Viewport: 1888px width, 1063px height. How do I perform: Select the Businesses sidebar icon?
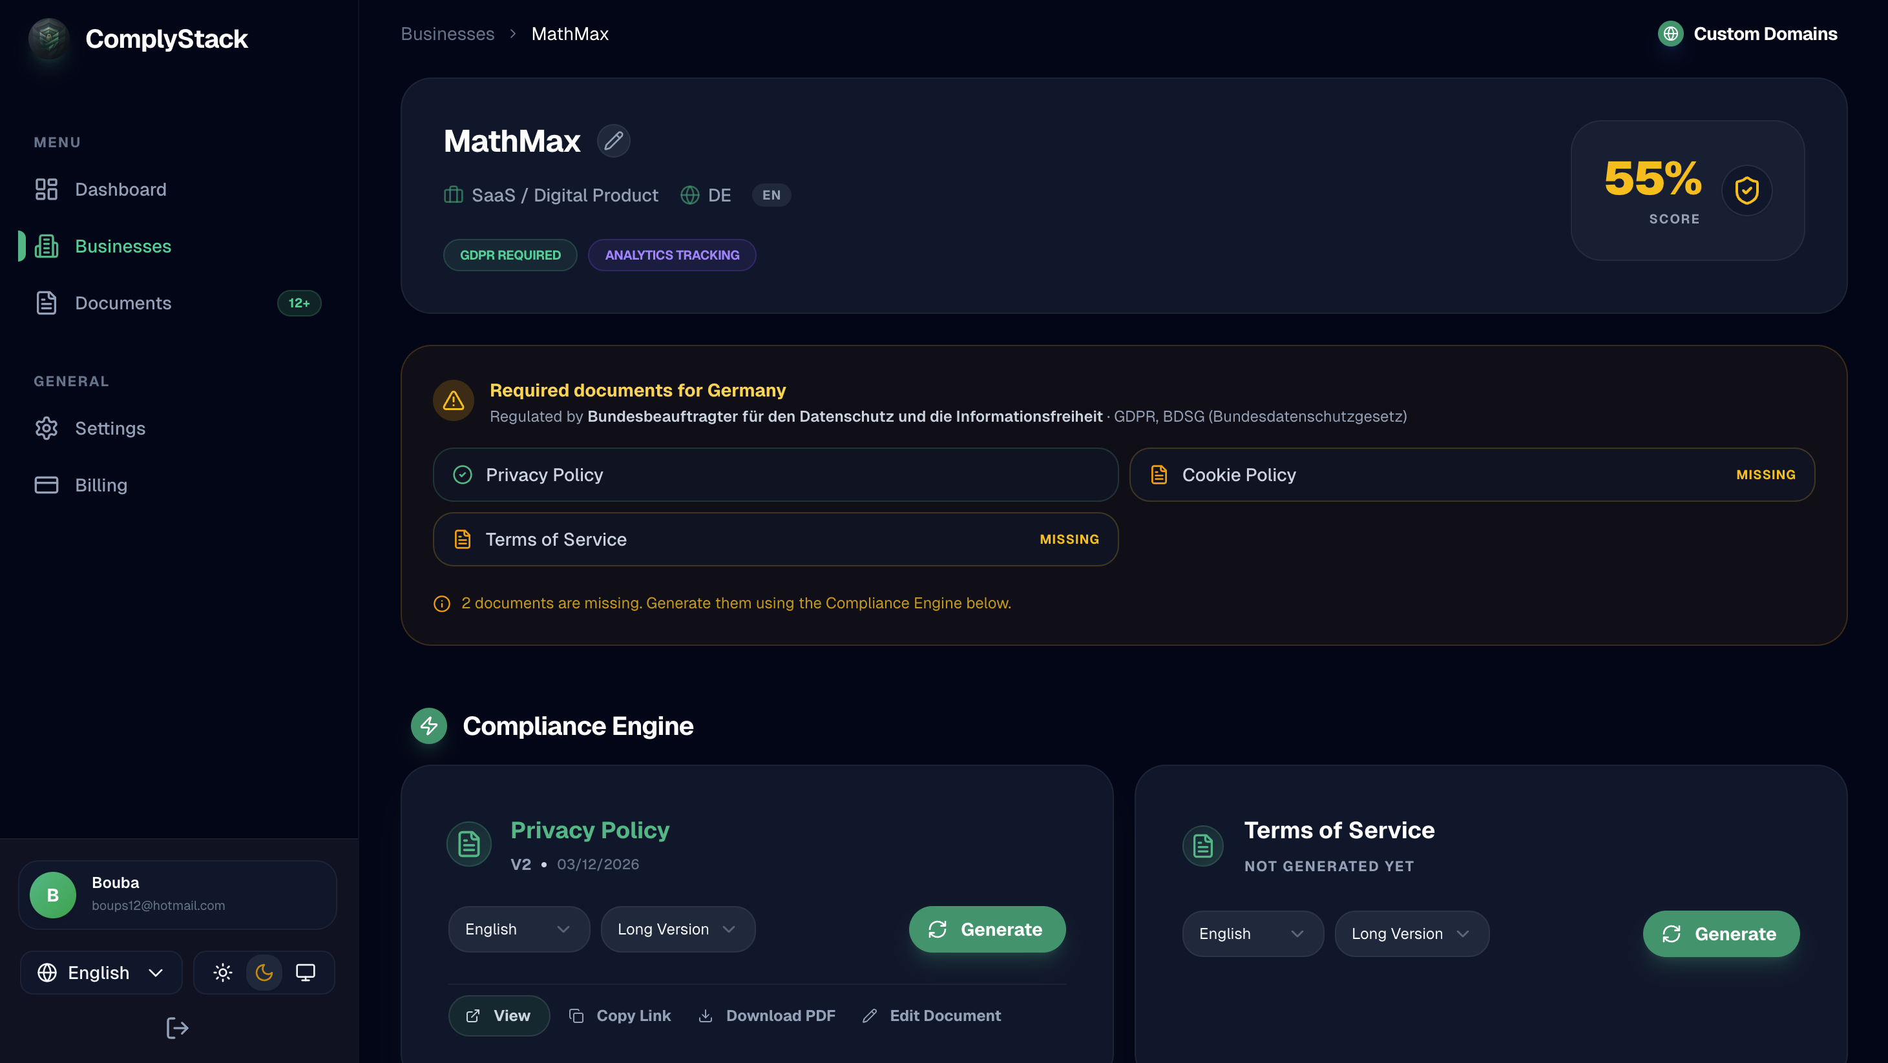(x=46, y=246)
